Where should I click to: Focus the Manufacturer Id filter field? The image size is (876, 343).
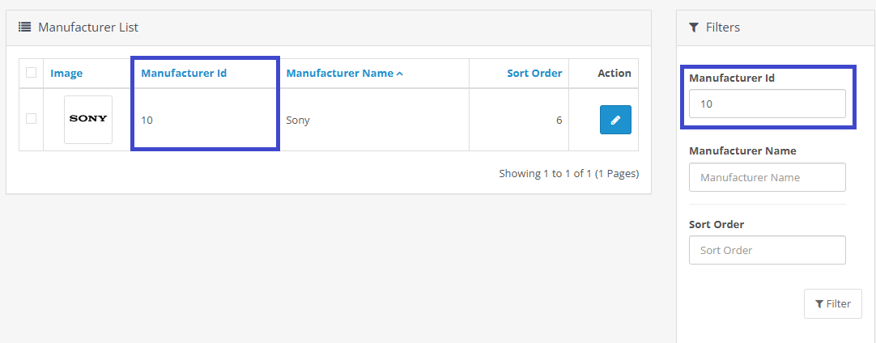(767, 104)
